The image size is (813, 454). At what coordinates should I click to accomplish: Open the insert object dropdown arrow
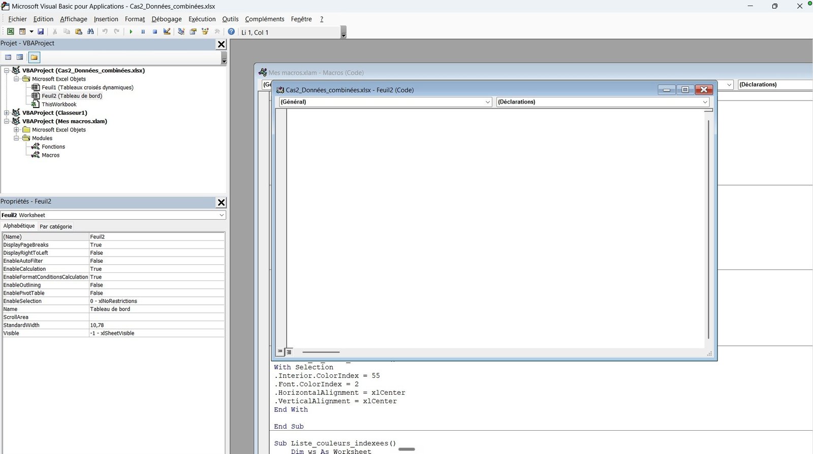pyautogui.click(x=31, y=31)
